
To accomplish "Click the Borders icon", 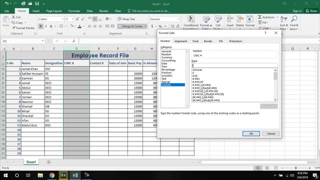I will point(61,26).
